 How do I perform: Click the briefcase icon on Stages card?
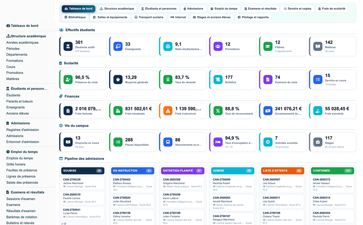coord(318,142)
